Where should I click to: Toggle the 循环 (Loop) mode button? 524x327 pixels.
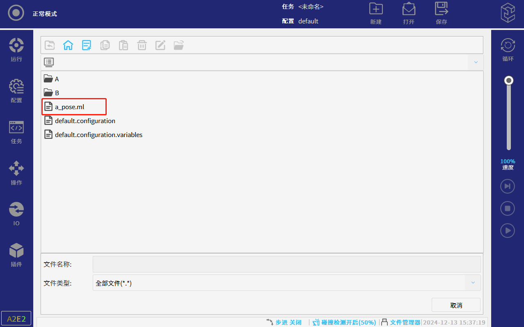pos(508,50)
